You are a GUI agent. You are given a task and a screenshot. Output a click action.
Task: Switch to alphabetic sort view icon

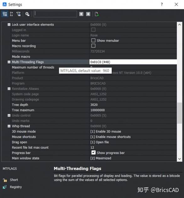tap(12, 14)
